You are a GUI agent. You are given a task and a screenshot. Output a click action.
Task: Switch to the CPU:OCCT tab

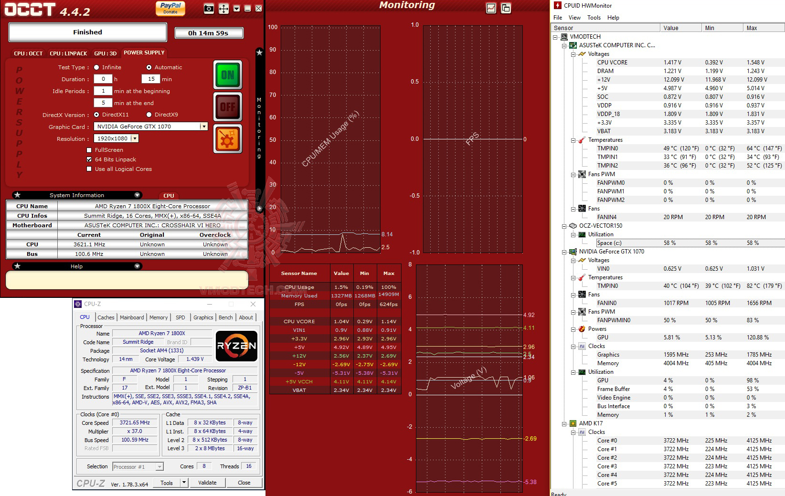28,53
